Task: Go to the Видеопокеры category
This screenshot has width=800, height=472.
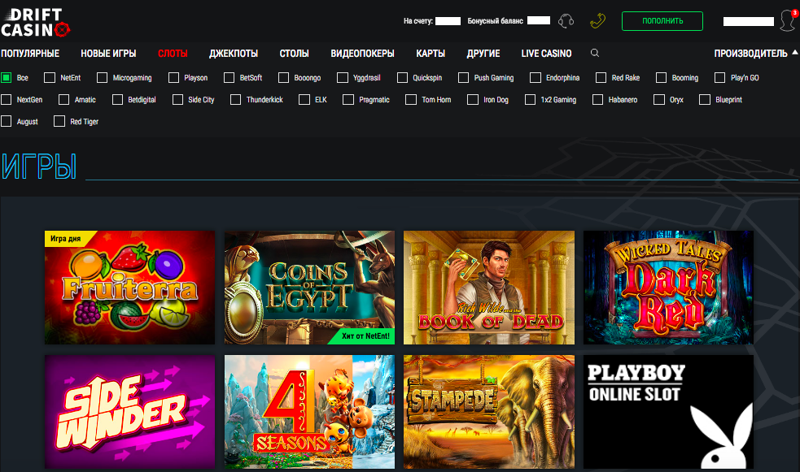Action: (x=362, y=54)
